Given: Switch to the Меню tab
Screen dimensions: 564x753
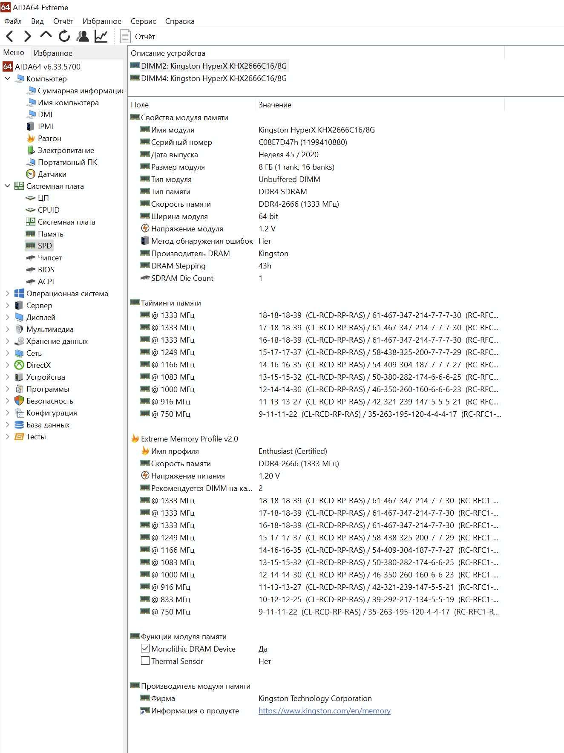Looking at the screenshot, I should (14, 52).
